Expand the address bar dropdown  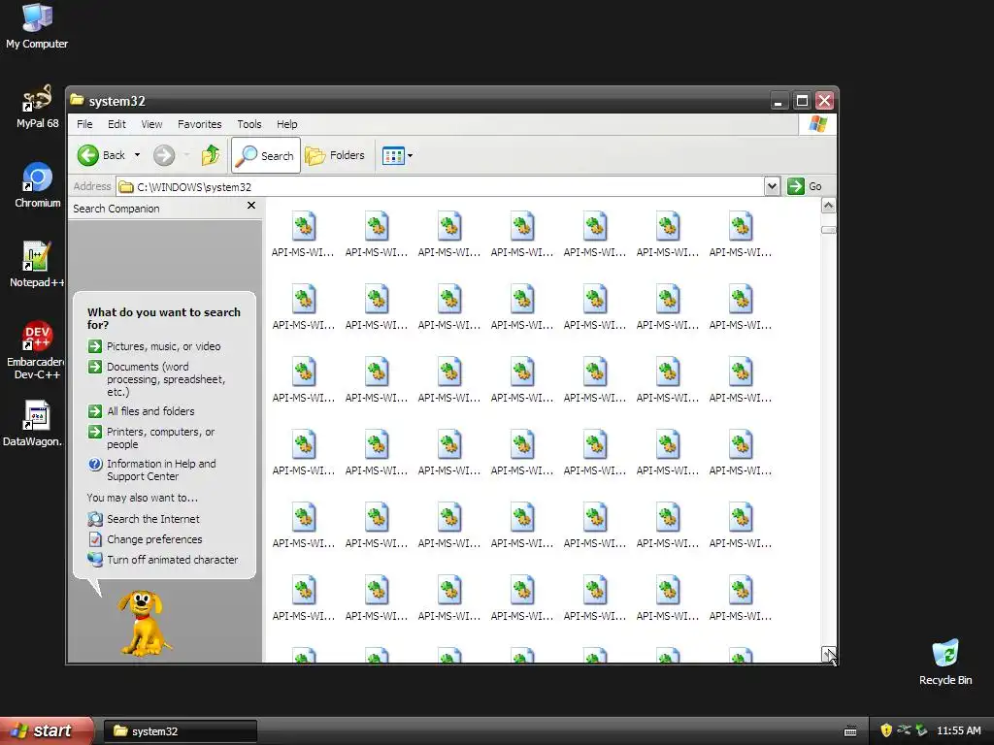(x=772, y=186)
